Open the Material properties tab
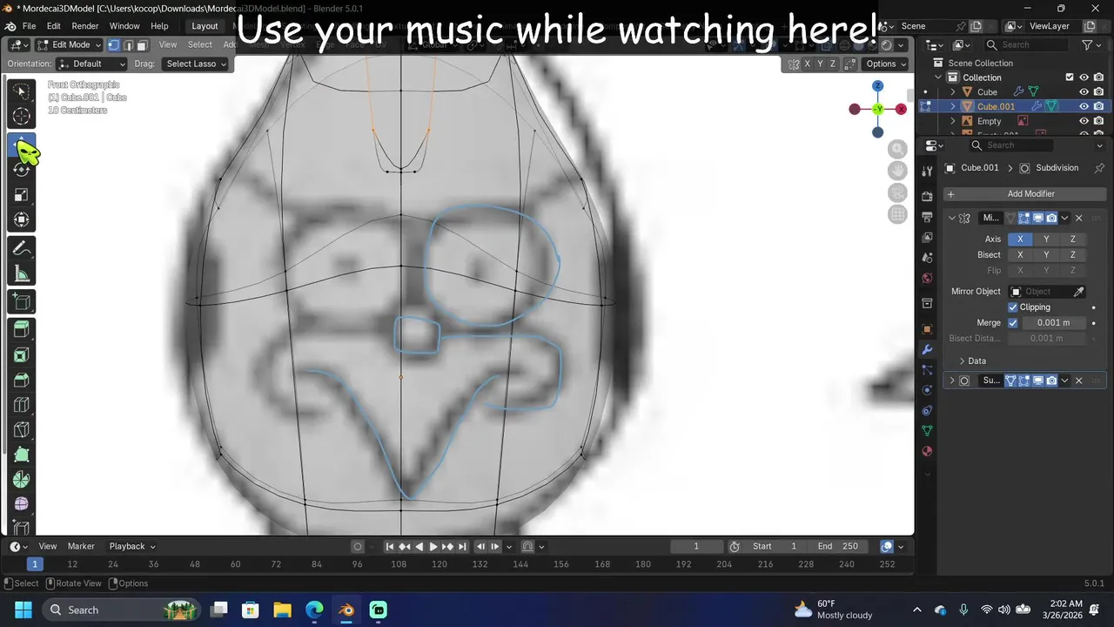The height and width of the screenshot is (627, 1114). [x=927, y=451]
